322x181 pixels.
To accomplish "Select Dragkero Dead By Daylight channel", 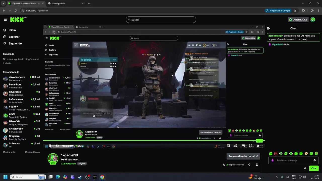I will [21, 138].
